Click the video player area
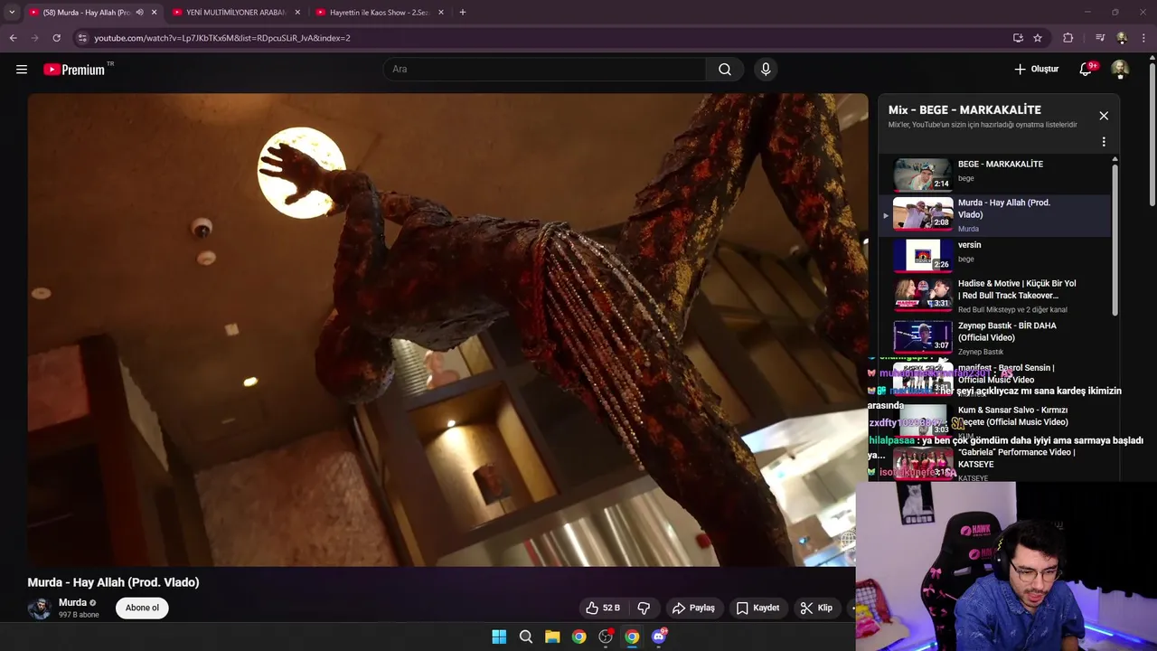 (x=447, y=330)
